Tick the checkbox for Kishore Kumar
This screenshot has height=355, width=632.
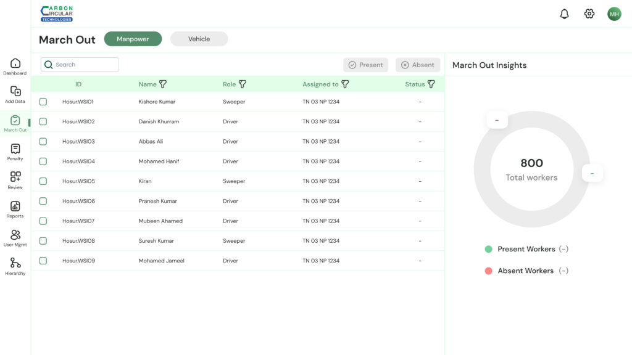click(x=43, y=102)
